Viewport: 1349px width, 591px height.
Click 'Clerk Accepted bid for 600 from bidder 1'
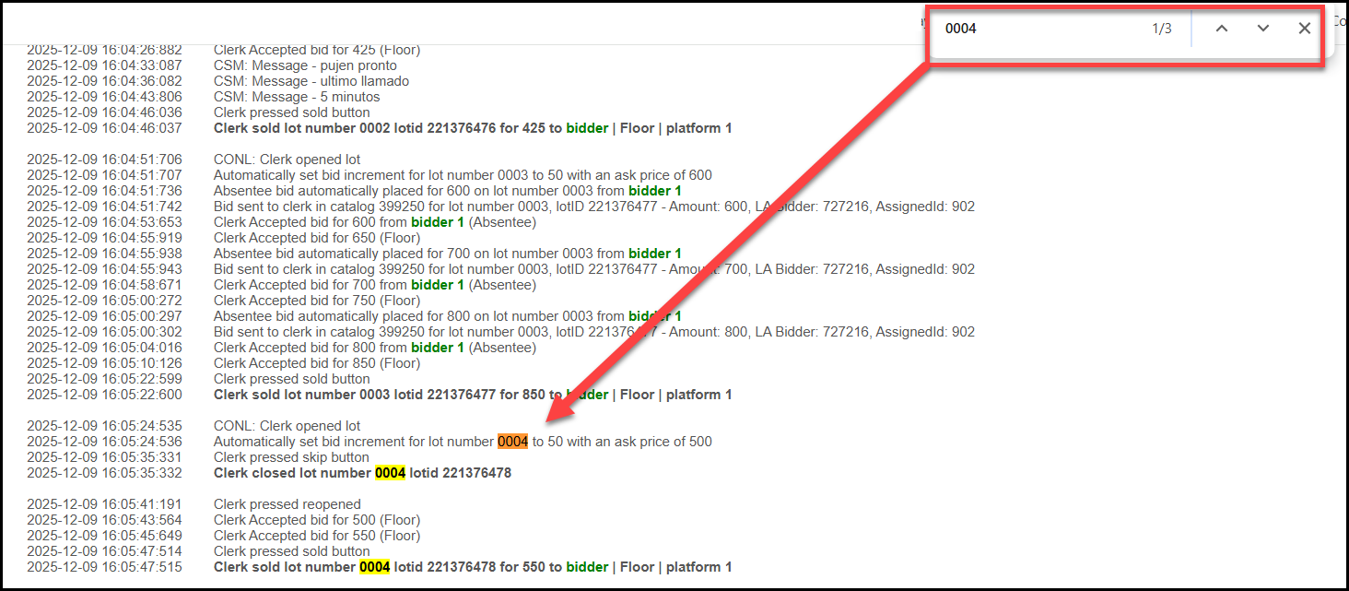(375, 222)
